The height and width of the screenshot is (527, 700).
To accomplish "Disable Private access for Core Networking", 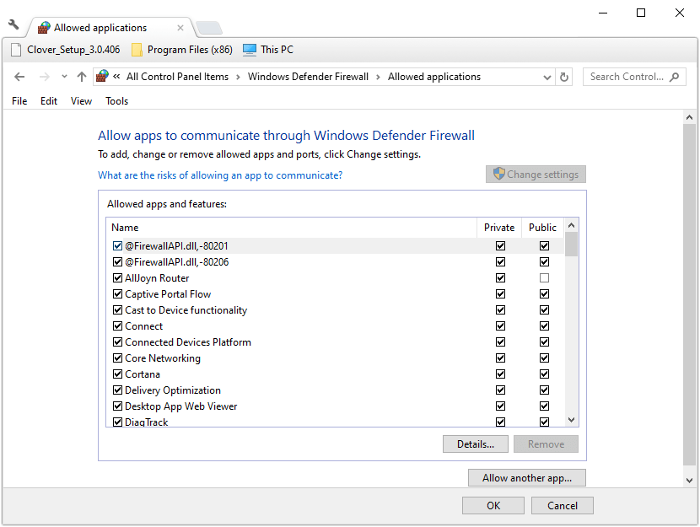I will click(500, 358).
